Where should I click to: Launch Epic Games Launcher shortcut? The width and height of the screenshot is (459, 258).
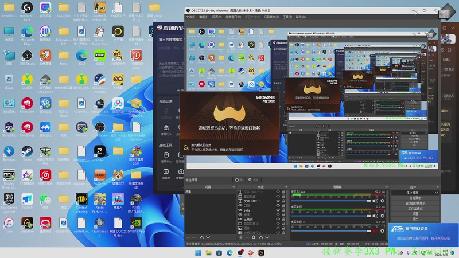[x=9, y=199]
